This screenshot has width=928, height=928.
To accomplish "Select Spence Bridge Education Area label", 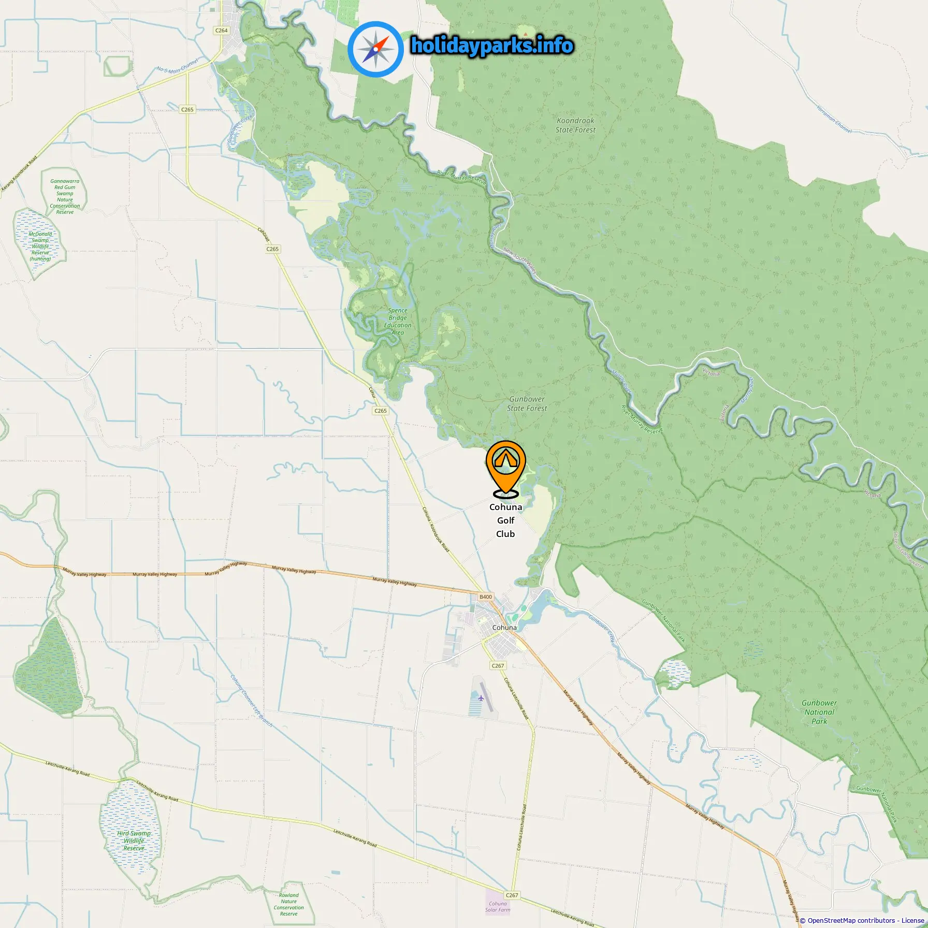I will 398,322.
